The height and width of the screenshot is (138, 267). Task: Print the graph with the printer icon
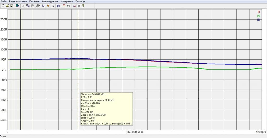coord(38,6)
